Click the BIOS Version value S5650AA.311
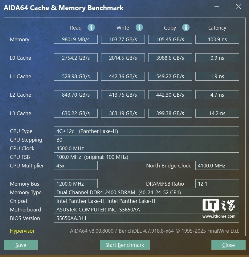The height and width of the screenshot is (257, 249). pyautogui.click(x=146, y=218)
